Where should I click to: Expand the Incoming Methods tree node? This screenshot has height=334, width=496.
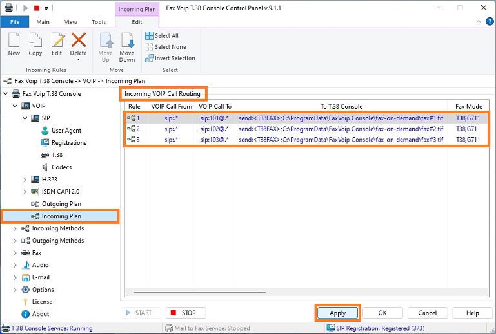(15, 228)
